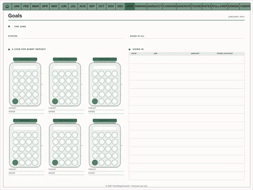
Task: Click the first empty row of Coins In table
Action: (187, 59)
